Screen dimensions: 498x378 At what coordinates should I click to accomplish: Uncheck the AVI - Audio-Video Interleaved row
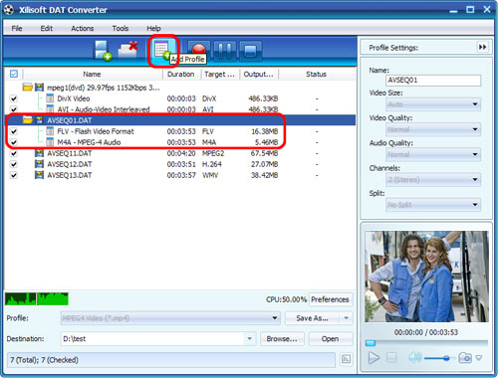pyautogui.click(x=14, y=109)
